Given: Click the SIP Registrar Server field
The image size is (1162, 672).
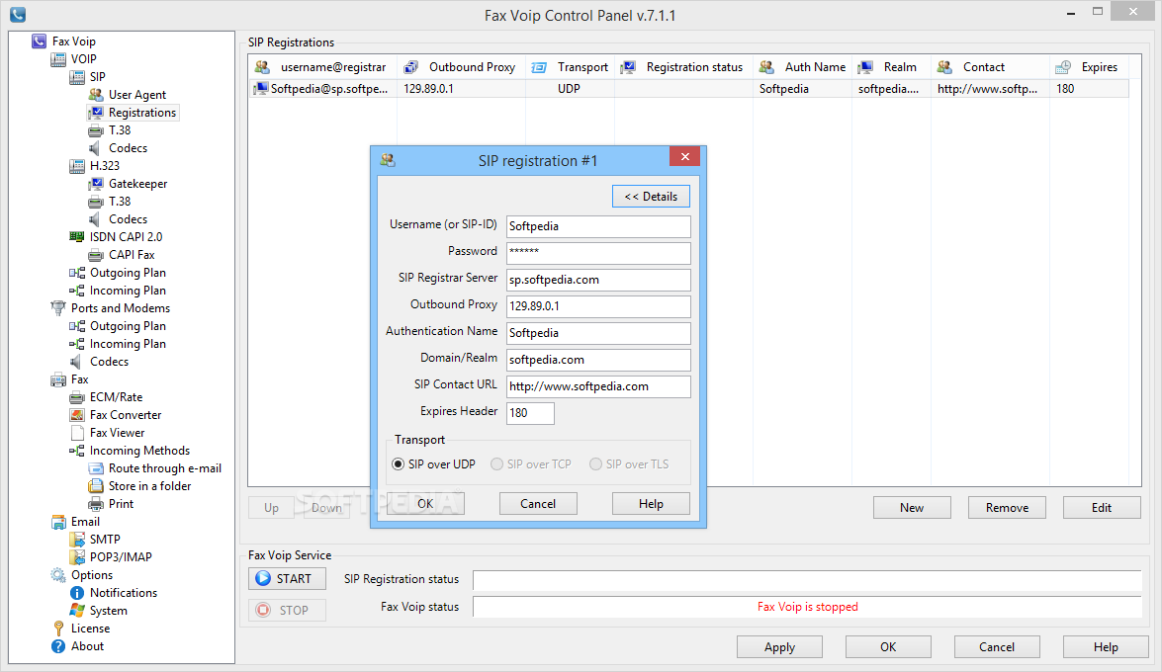Looking at the screenshot, I should pyautogui.click(x=598, y=280).
